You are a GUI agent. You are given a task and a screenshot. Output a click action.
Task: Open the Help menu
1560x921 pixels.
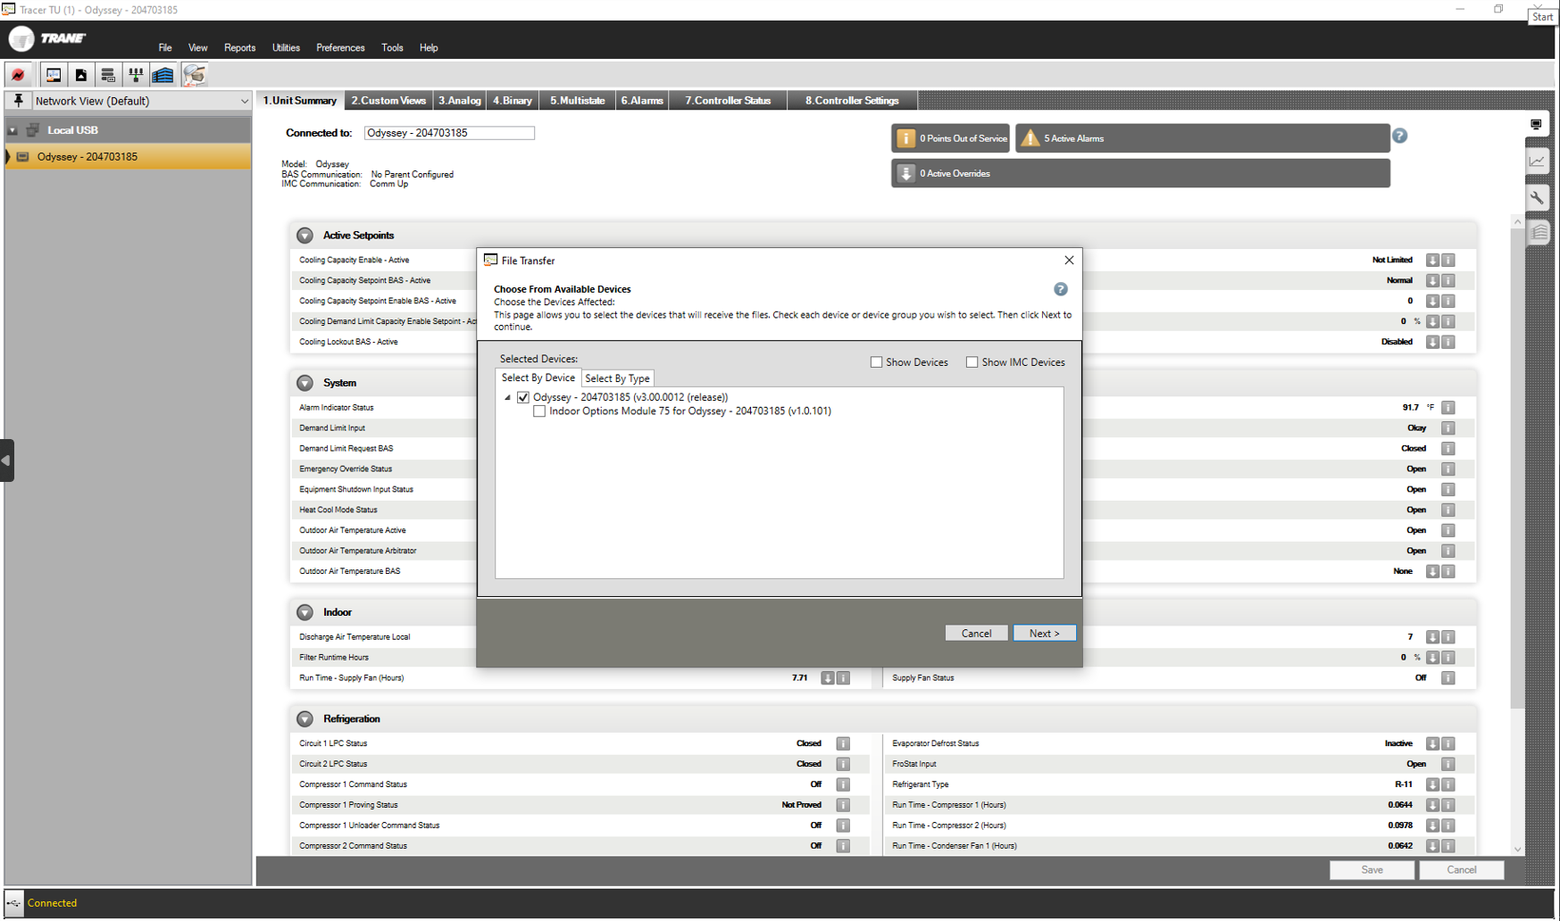pos(429,47)
